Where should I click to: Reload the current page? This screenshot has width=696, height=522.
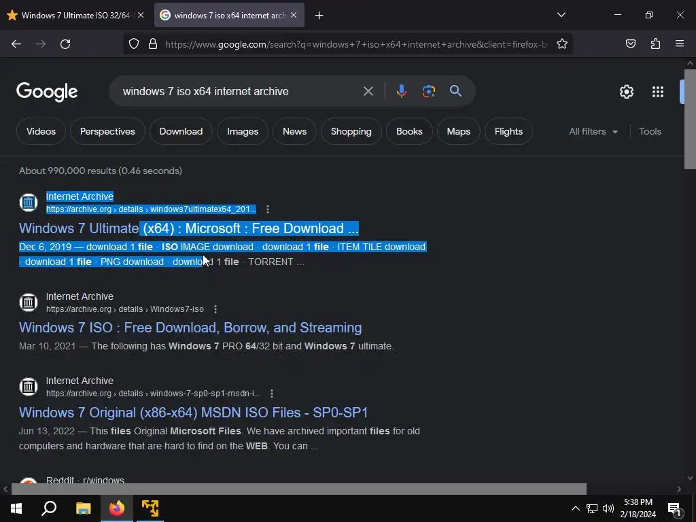point(65,44)
